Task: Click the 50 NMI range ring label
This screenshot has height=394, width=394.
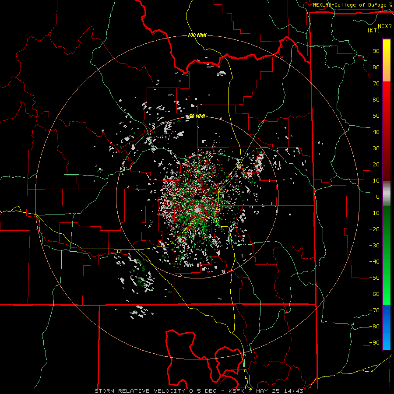Action: (x=197, y=116)
